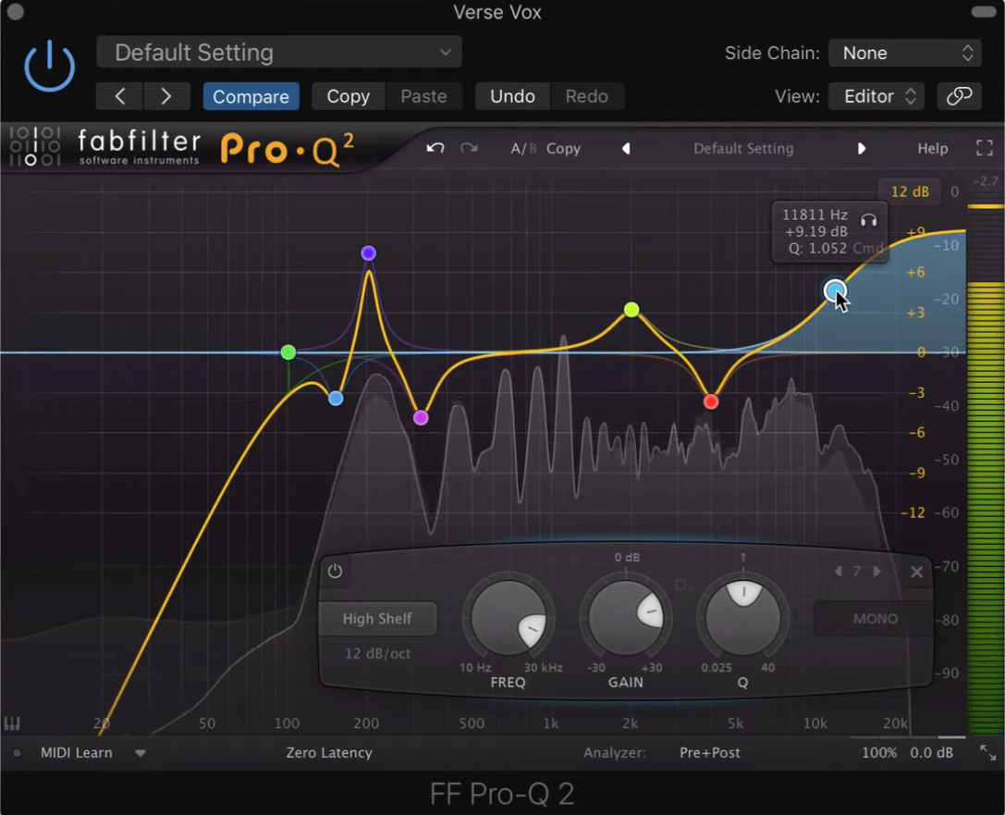Open the Help menu
The image size is (1005, 815).
pos(932,149)
